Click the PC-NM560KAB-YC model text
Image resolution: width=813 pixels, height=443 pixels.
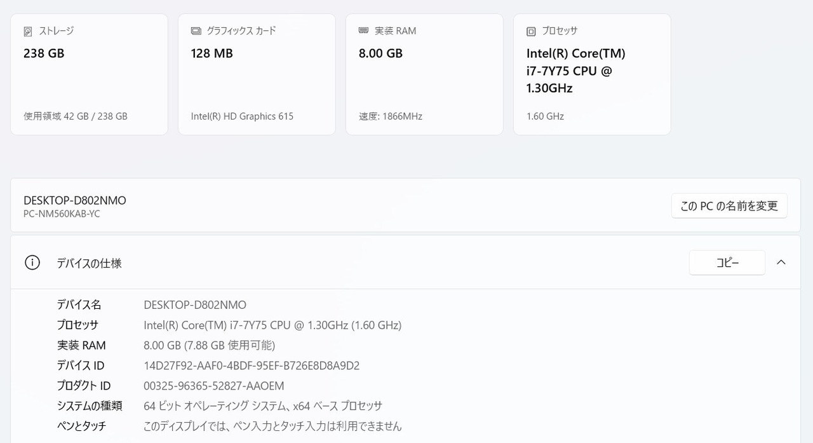pyautogui.click(x=62, y=214)
